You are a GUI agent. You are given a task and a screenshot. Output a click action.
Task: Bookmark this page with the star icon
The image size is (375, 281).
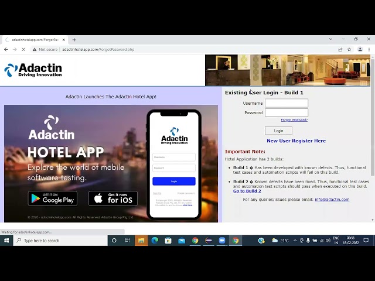coord(349,49)
